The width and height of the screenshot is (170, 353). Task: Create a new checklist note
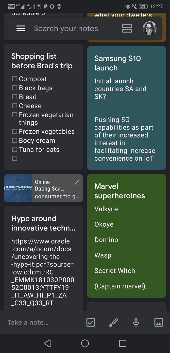pos(91,323)
